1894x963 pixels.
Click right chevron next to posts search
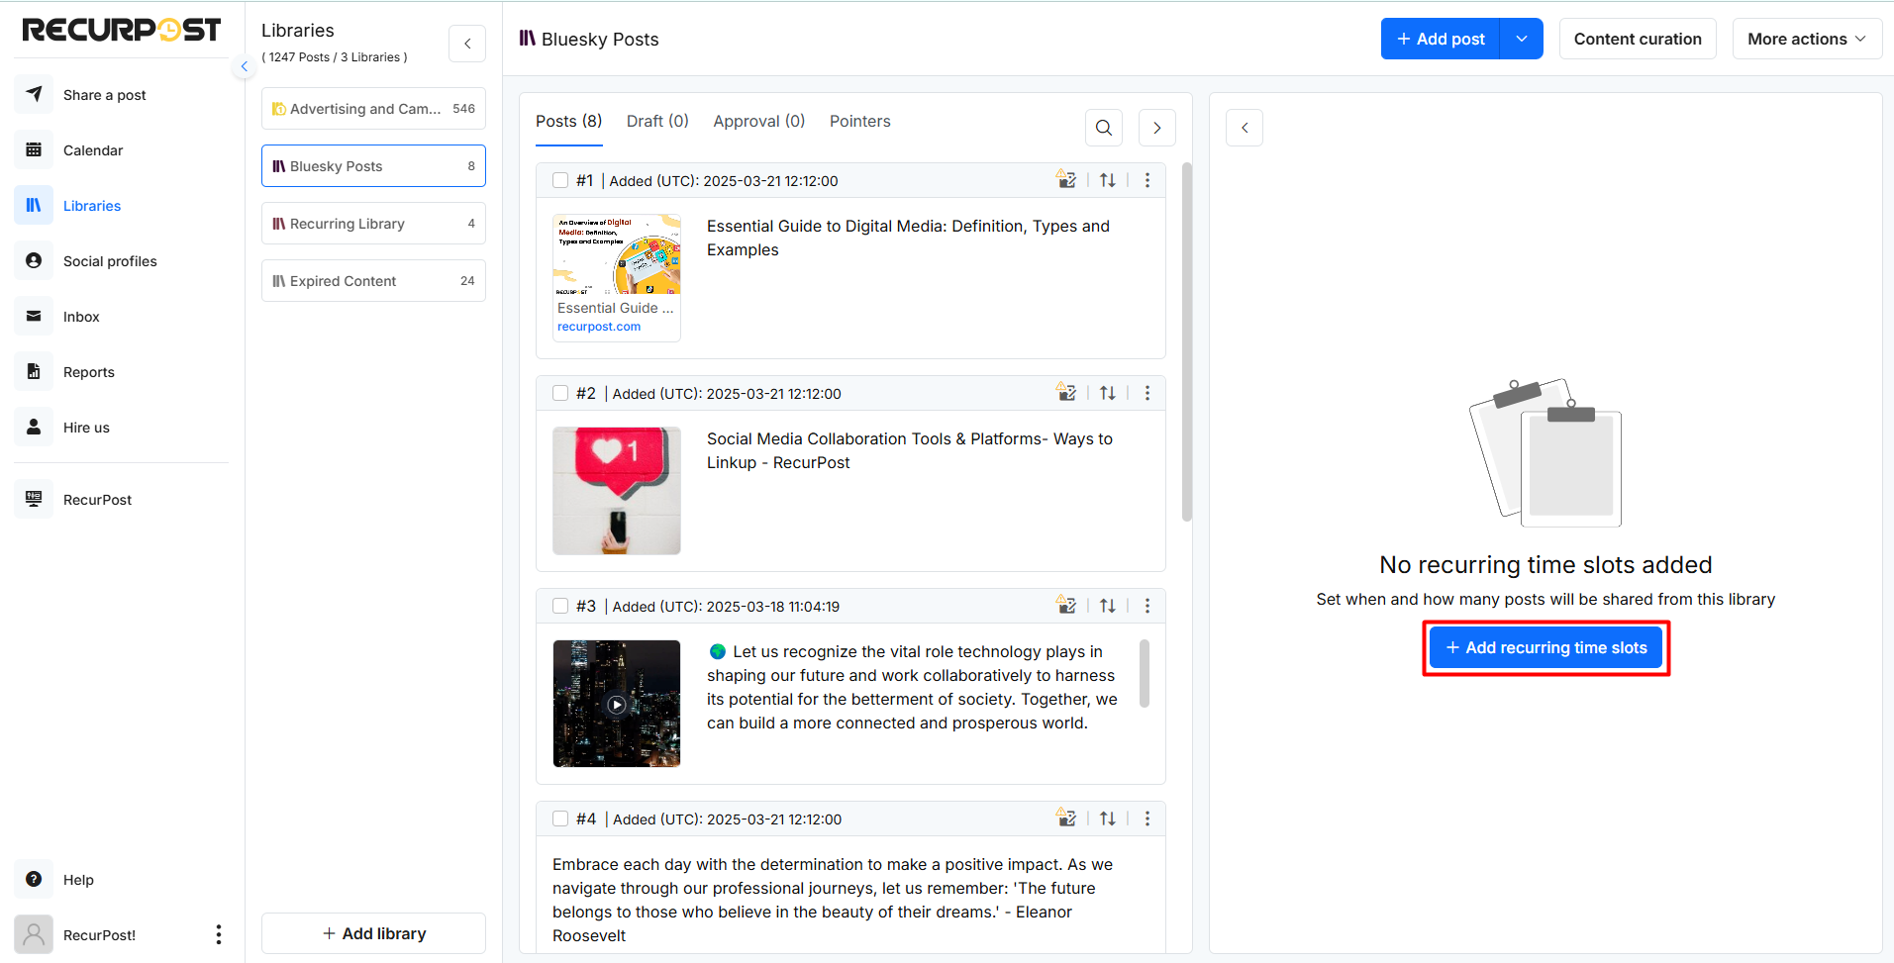pos(1157,128)
